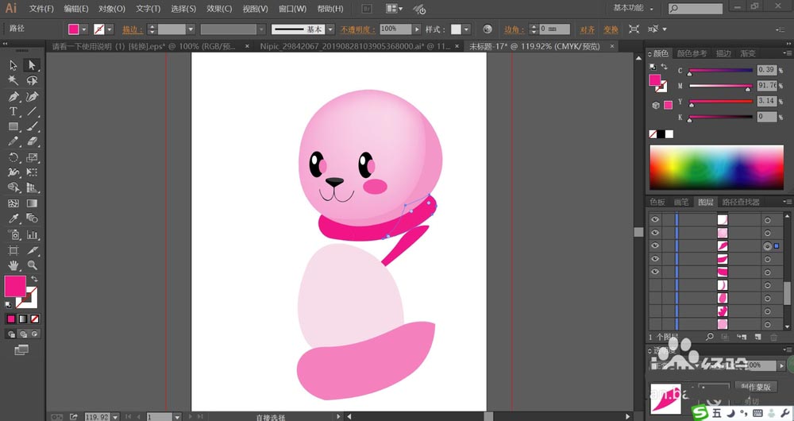Select the Hand tool
This screenshot has height=421, width=794.
point(13,265)
